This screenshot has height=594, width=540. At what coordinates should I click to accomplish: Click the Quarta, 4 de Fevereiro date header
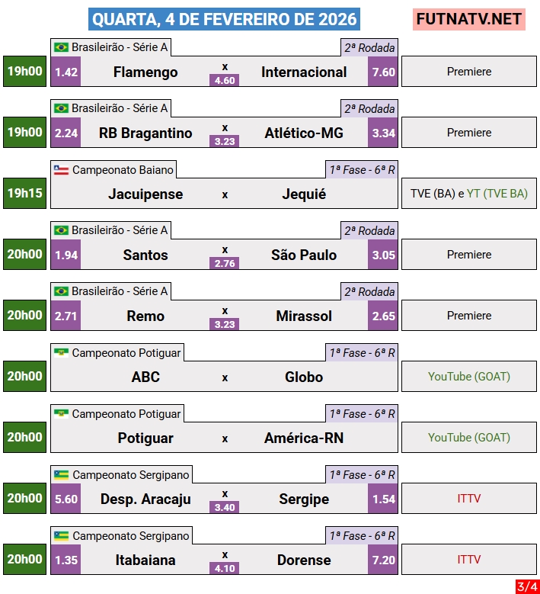pos(224,19)
